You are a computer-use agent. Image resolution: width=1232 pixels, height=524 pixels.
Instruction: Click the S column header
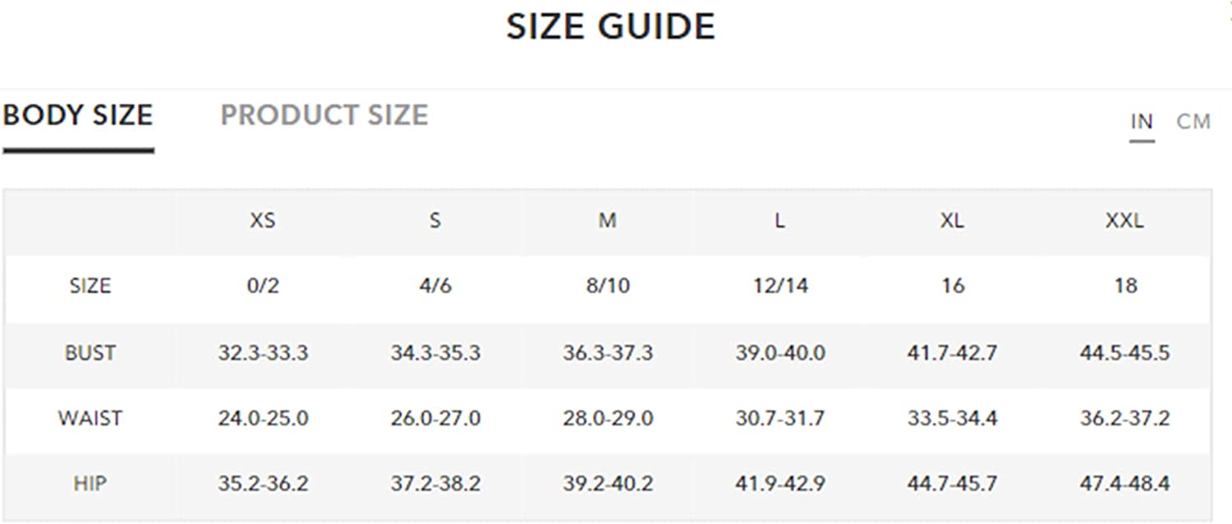435,221
